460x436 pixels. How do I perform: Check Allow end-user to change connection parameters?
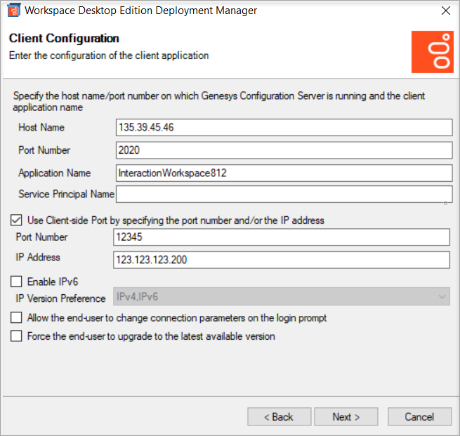point(18,318)
